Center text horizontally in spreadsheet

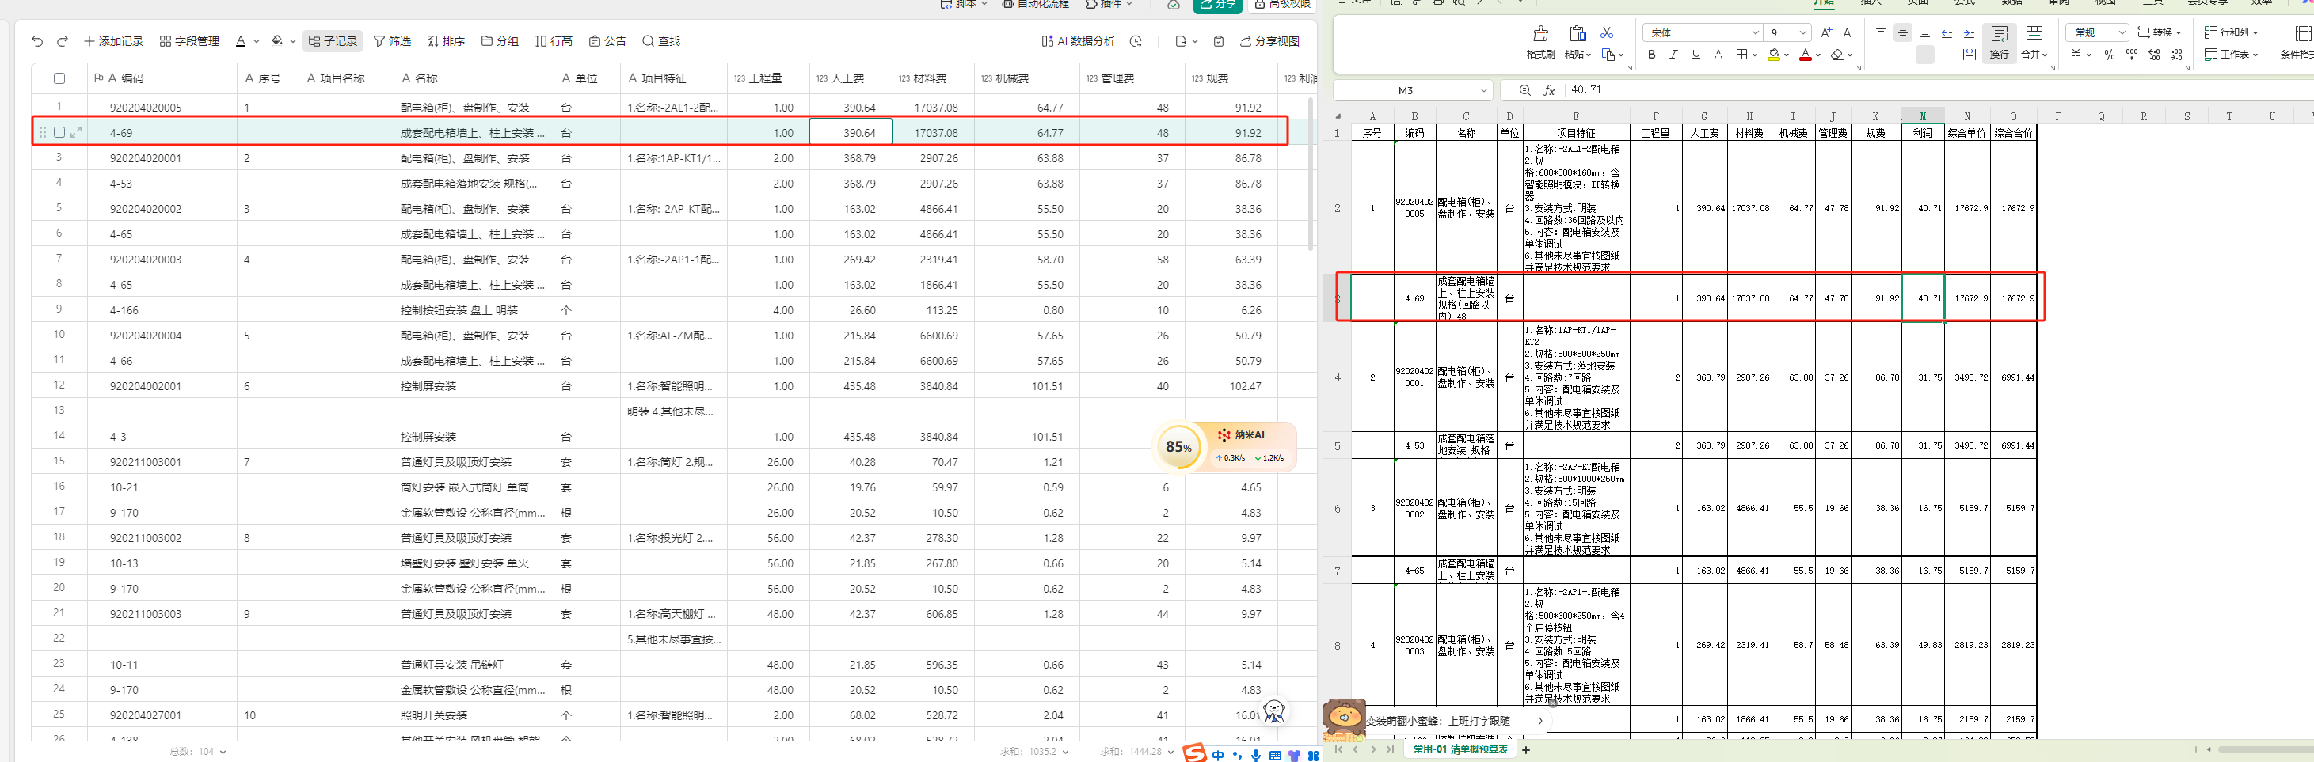1902,55
